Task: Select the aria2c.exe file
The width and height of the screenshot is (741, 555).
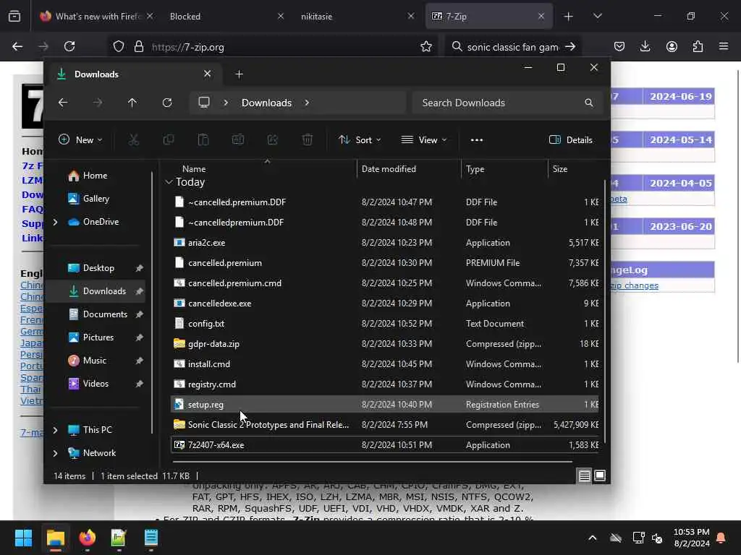Action: pos(386,243)
